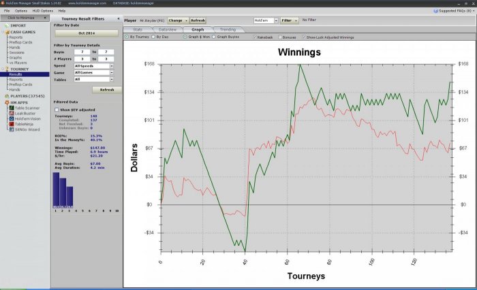
Task: Open Tourney Preflop Cards tree item
Action: pyautogui.click(x=20, y=84)
